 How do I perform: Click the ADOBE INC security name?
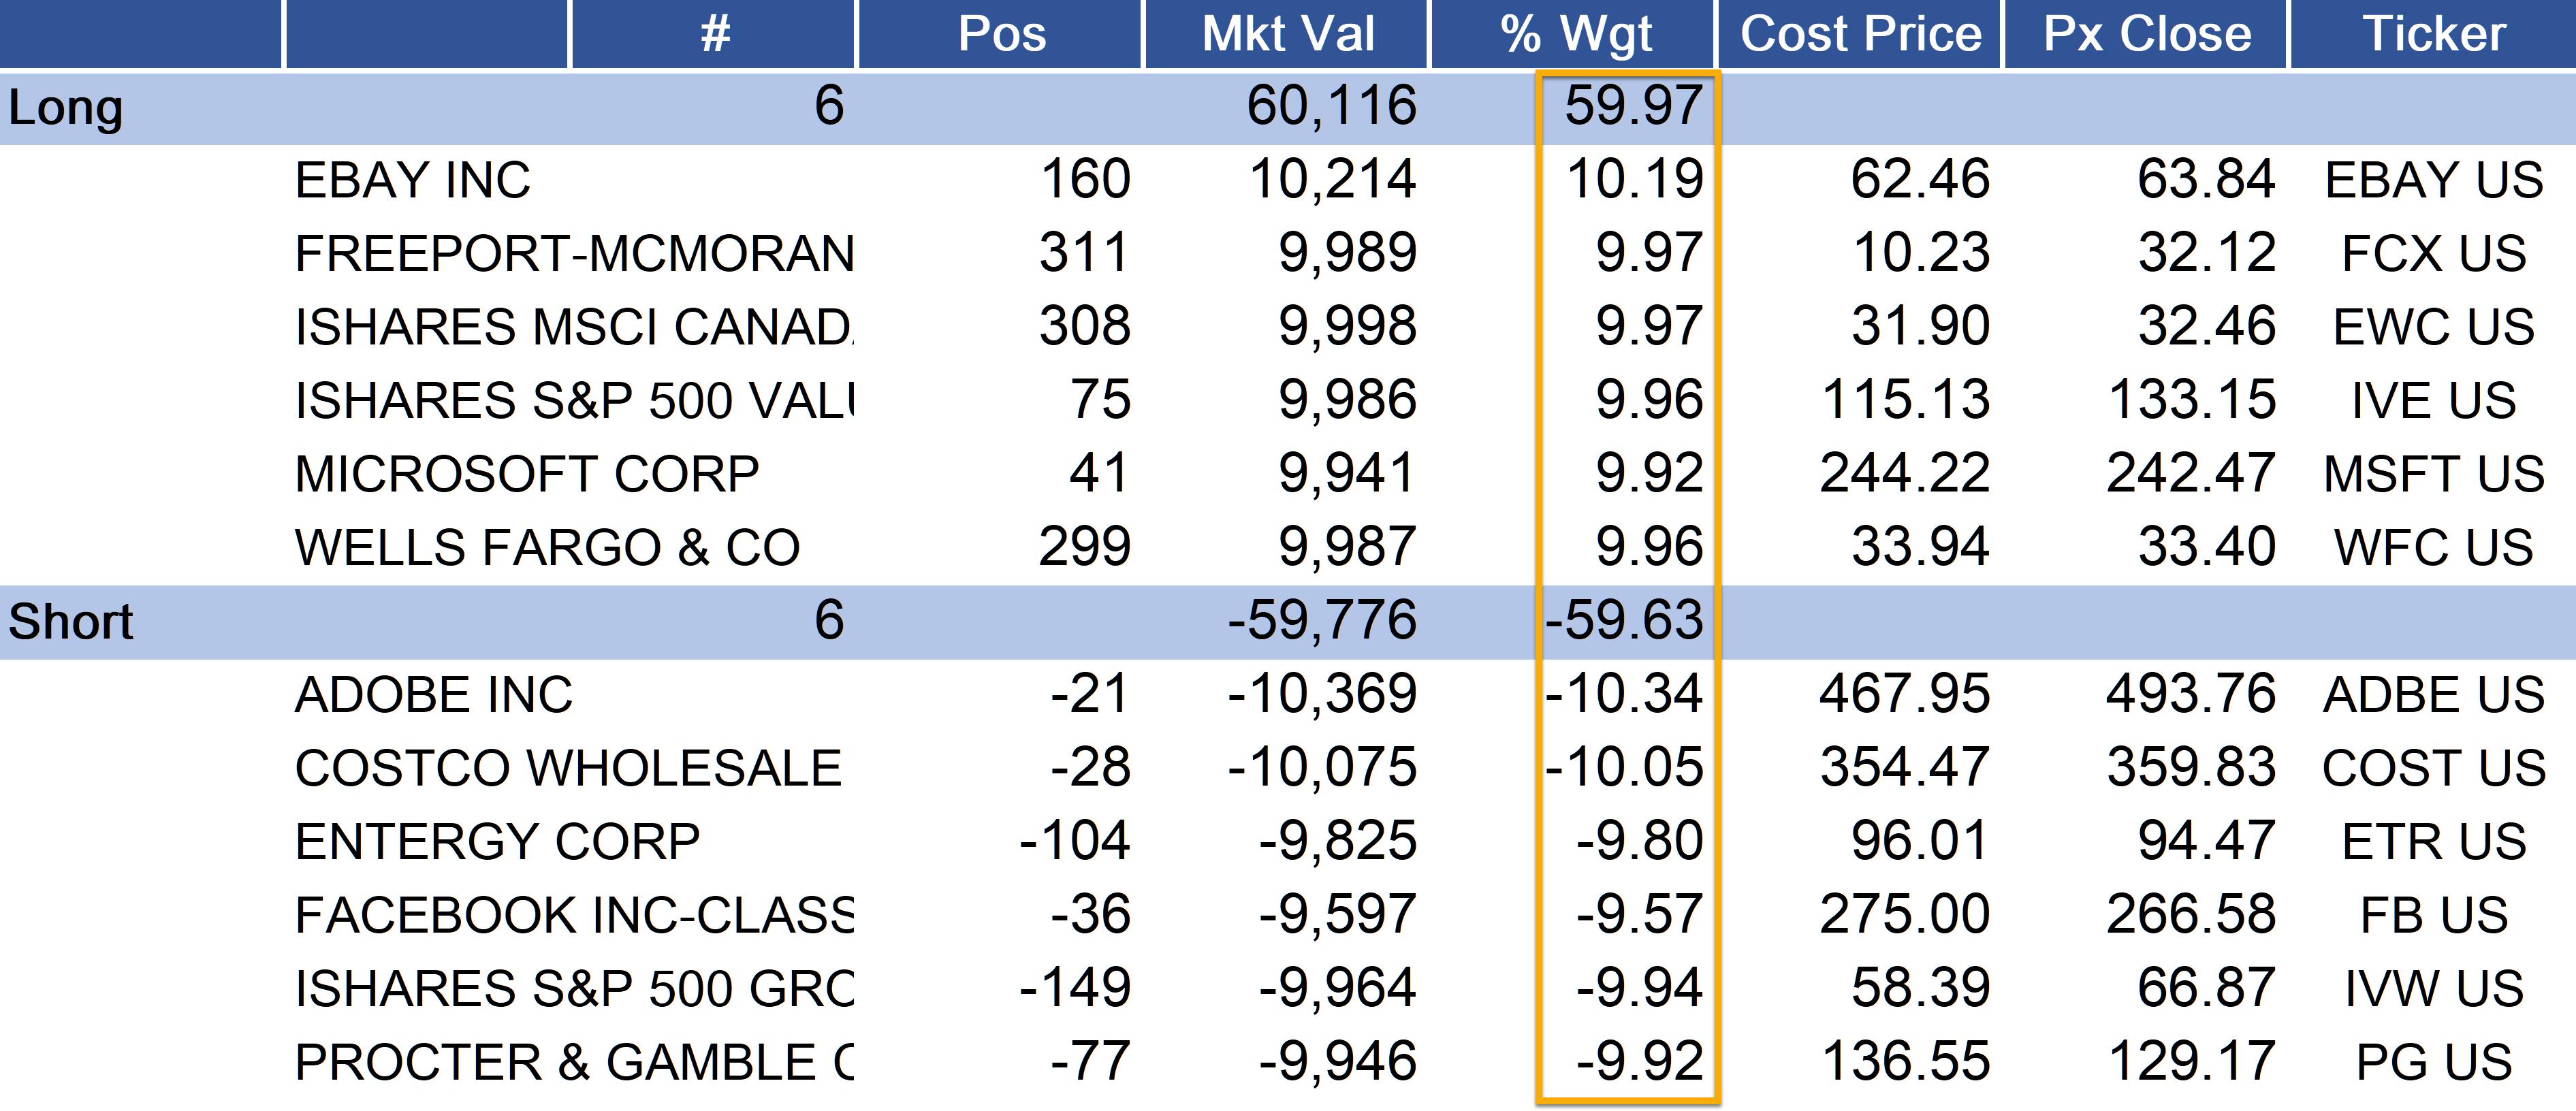tap(434, 695)
